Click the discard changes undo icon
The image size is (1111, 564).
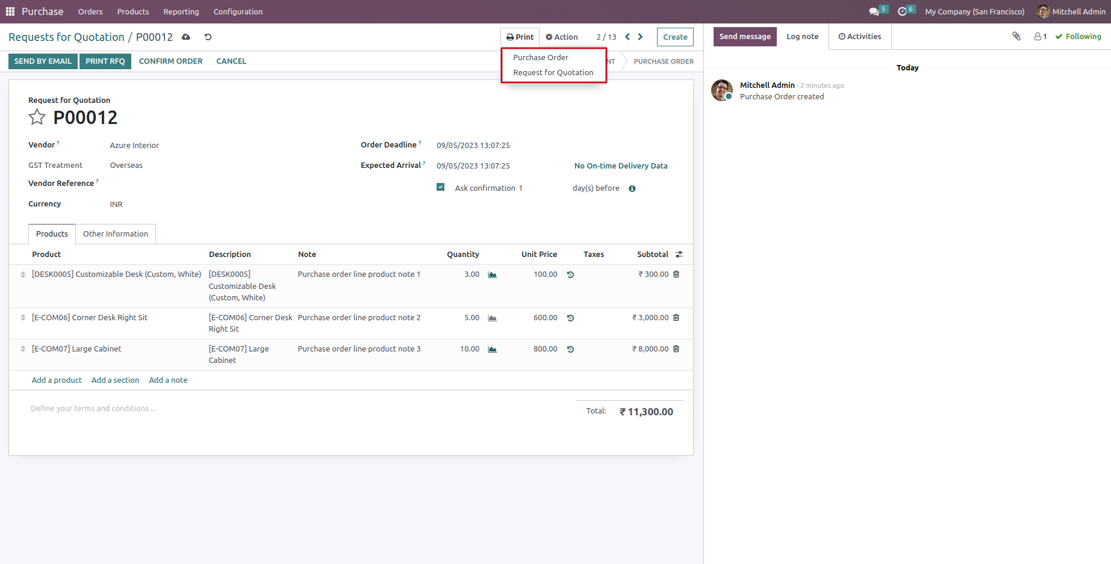pos(208,37)
